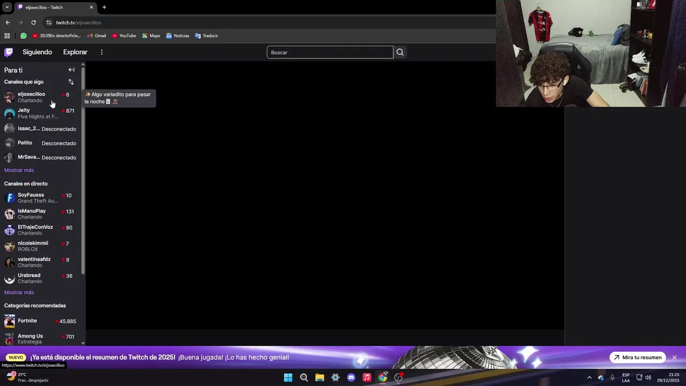The image size is (686, 386).
Task: Open the WhatsApp bookmark icon
Action: tap(24, 36)
